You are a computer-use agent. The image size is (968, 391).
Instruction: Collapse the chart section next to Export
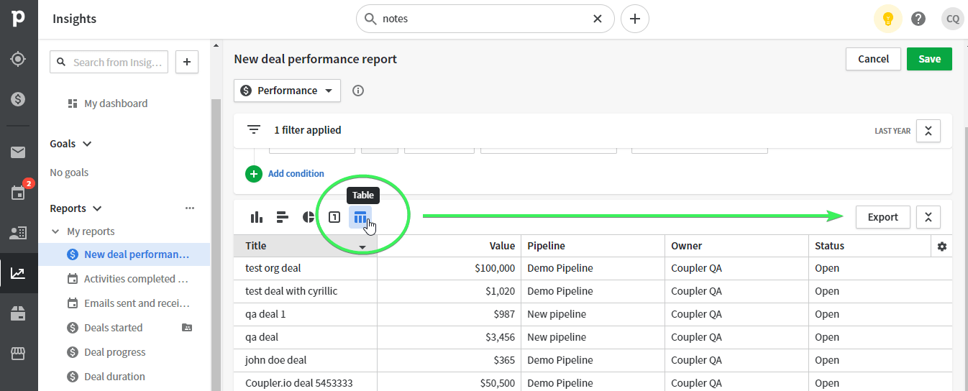[928, 217]
